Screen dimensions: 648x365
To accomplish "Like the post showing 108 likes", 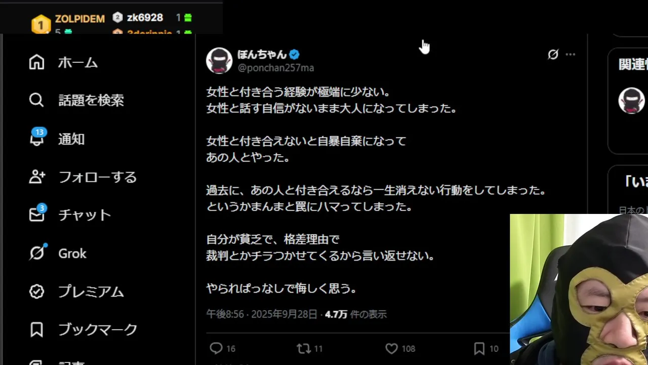I will tap(391, 349).
